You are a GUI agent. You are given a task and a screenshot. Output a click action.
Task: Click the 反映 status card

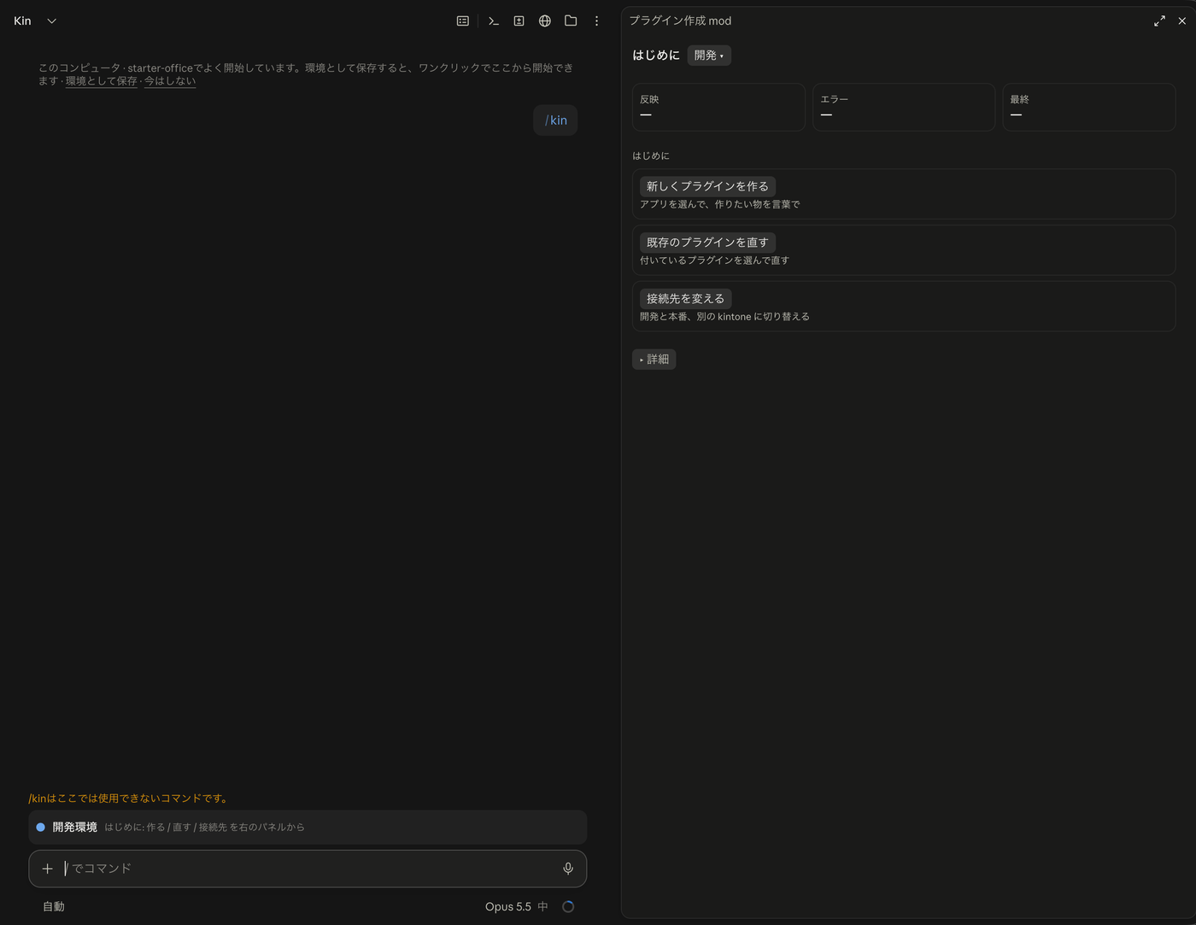coord(718,107)
